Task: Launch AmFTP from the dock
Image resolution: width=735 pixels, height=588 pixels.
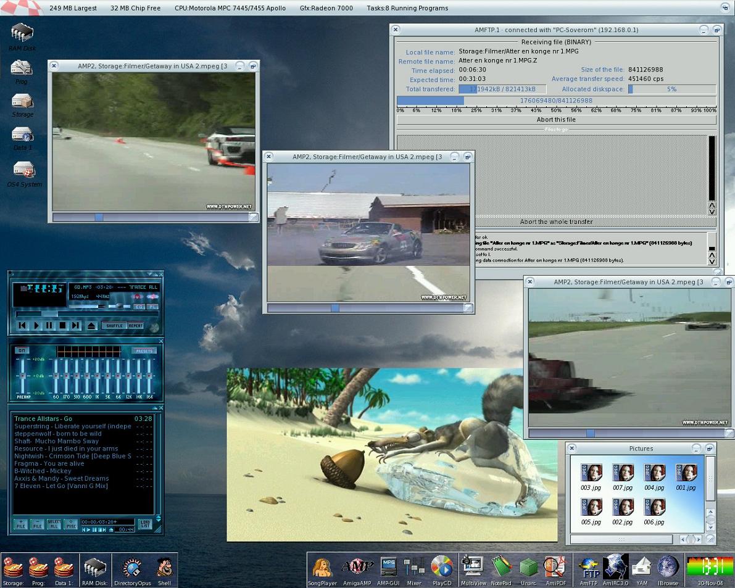Action: click(589, 568)
